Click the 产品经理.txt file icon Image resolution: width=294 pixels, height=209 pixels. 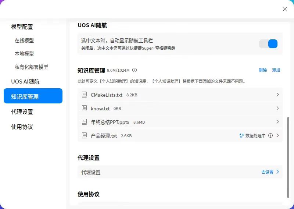(x=85, y=135)
